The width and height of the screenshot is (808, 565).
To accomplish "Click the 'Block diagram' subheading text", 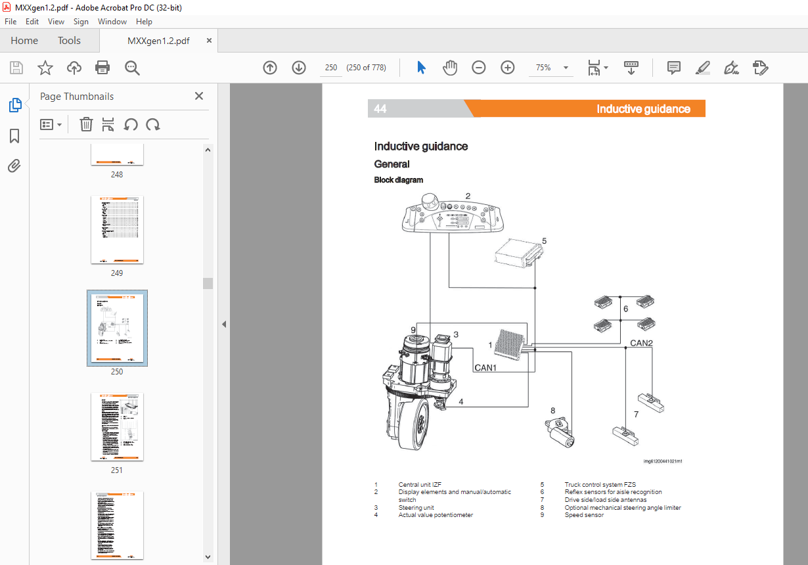I will 399,180.
